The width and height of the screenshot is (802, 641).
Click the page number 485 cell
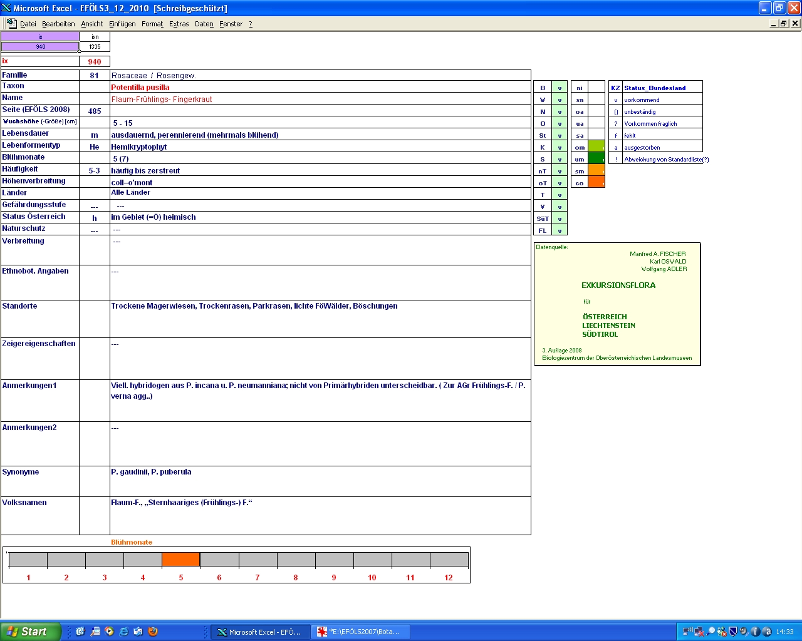pyautogui.click(x=95, y=111)
